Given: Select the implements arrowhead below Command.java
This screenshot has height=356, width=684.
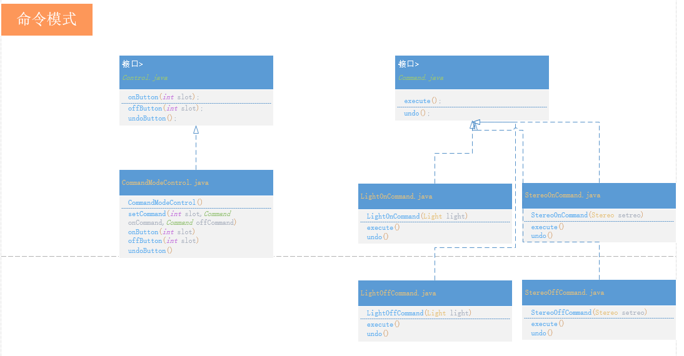Looking at the screenshot, I should click(475, 125).
